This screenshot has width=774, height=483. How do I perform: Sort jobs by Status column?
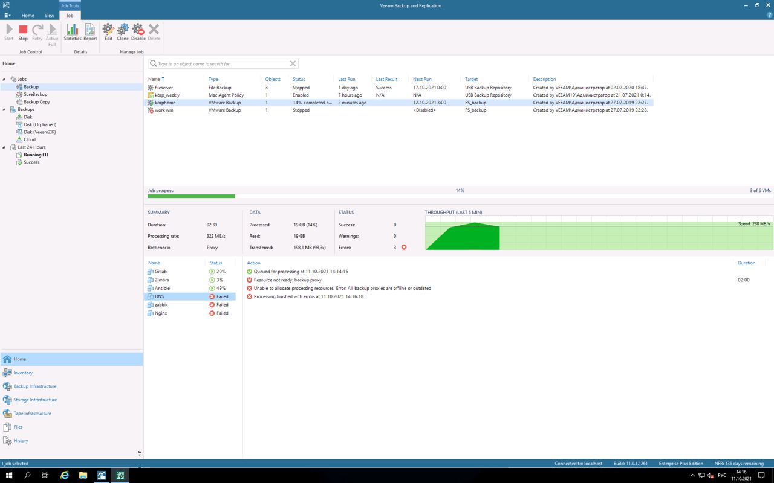(299, 79)
